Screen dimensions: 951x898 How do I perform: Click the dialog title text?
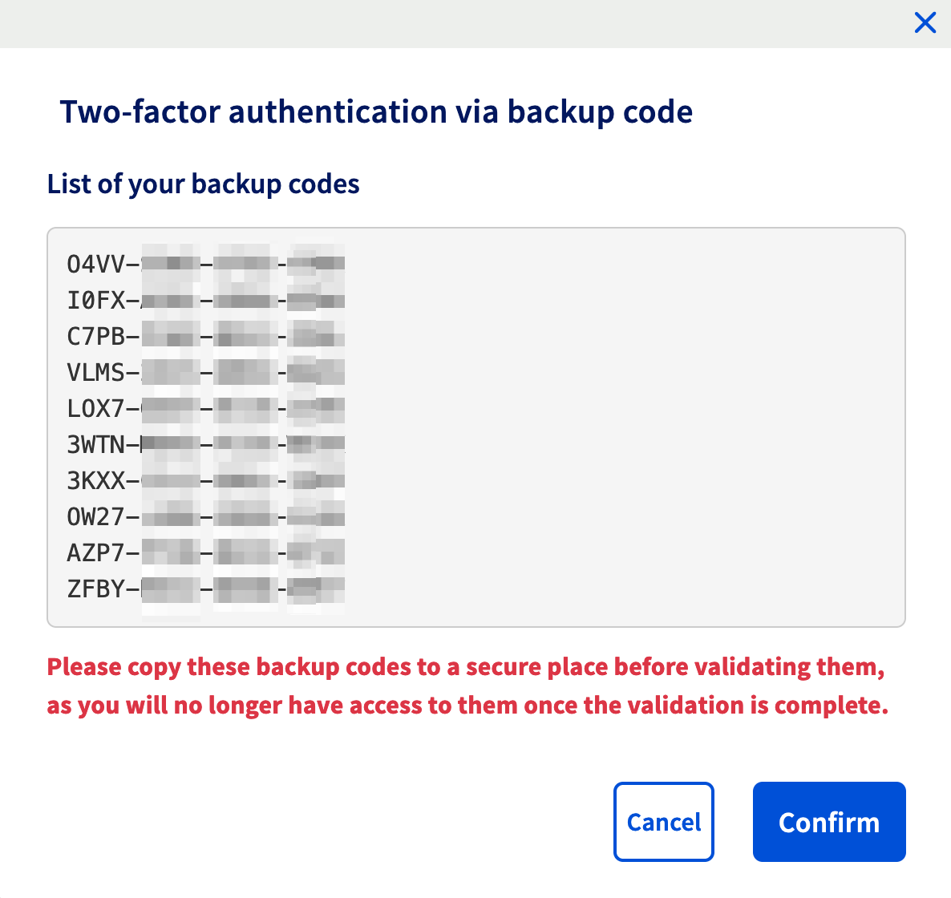click(x=376, y=111)
